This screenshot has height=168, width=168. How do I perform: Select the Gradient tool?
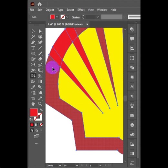tap(40, 81)
